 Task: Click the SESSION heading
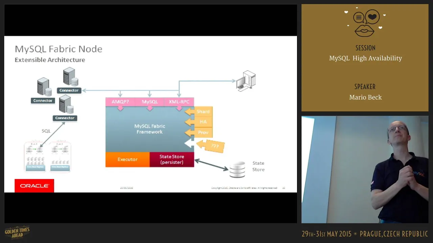tap(365, 48)
